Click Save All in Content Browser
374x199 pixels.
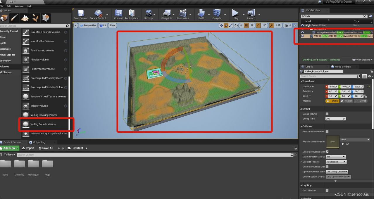pos(46,148)
